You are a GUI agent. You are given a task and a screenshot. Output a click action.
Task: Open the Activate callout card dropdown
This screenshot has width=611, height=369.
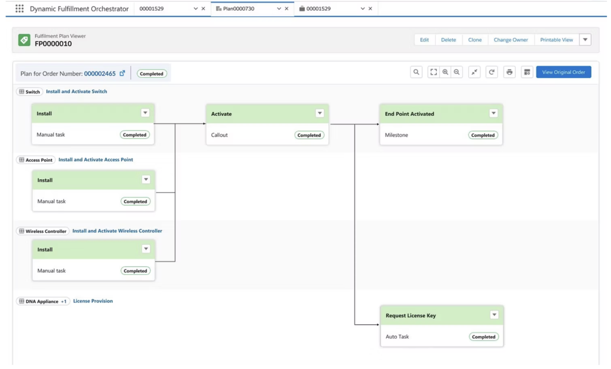pos(320,113)
